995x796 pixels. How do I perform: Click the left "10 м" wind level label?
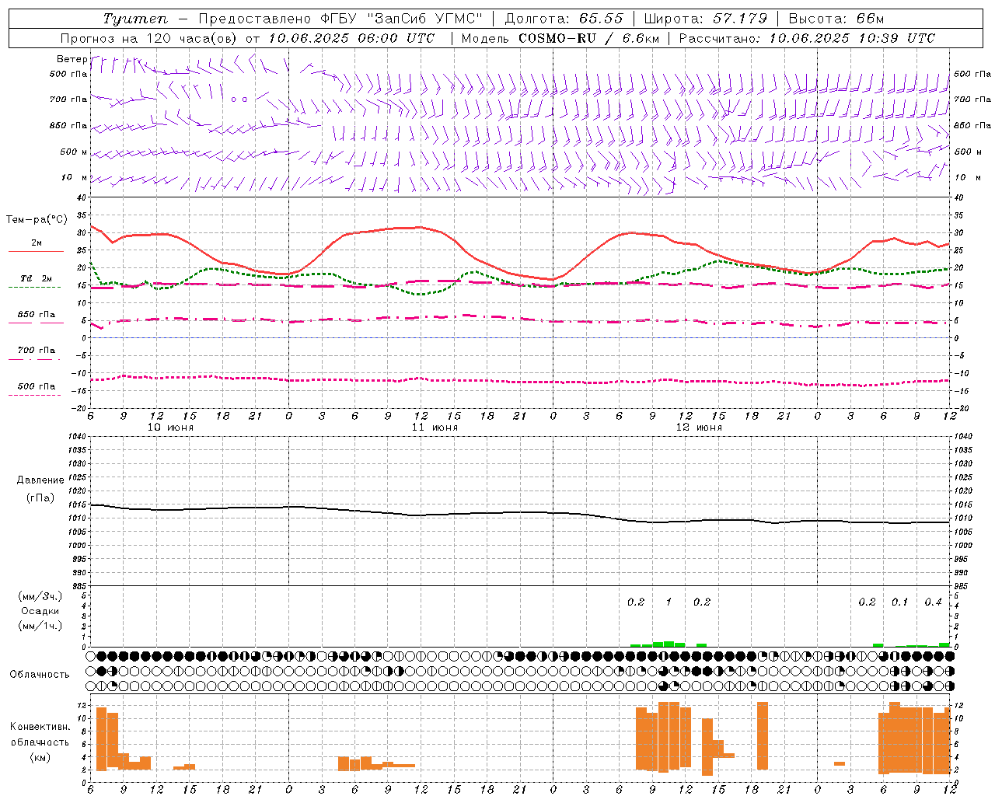[x=75, y=177]
